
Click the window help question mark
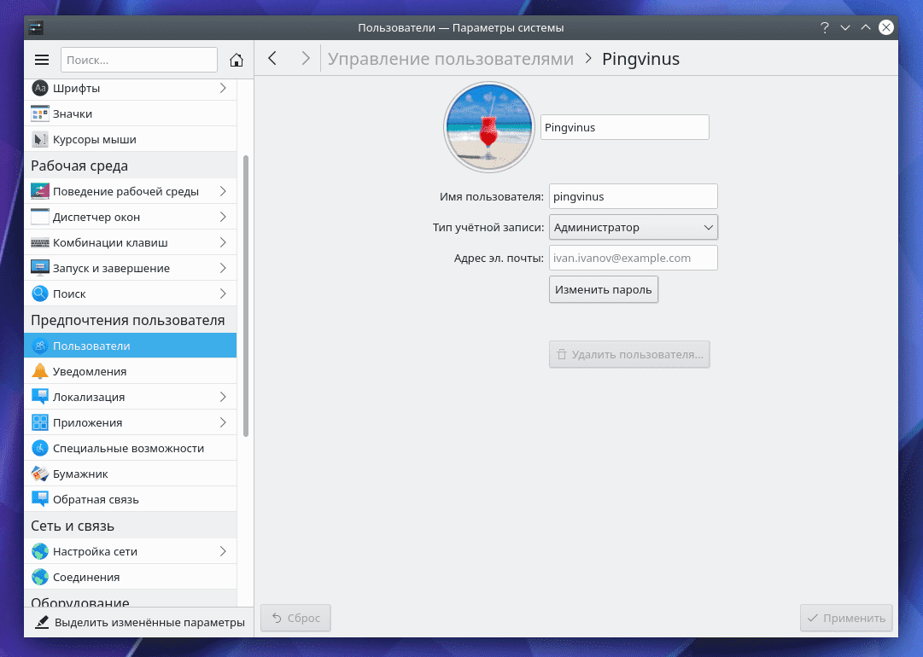pyautogui.click(x=825, y=28)
